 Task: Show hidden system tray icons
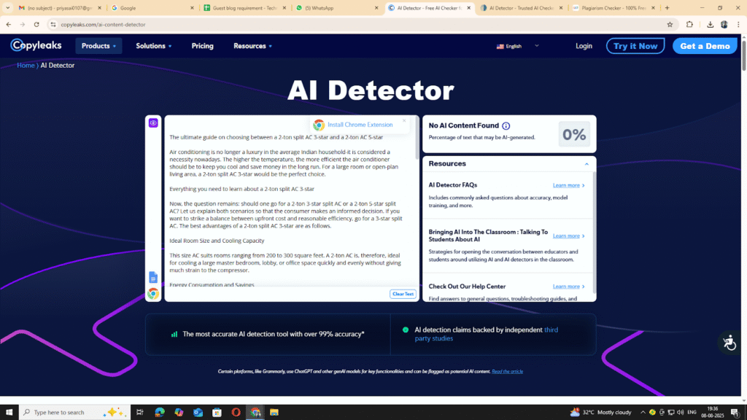(643, 413)
